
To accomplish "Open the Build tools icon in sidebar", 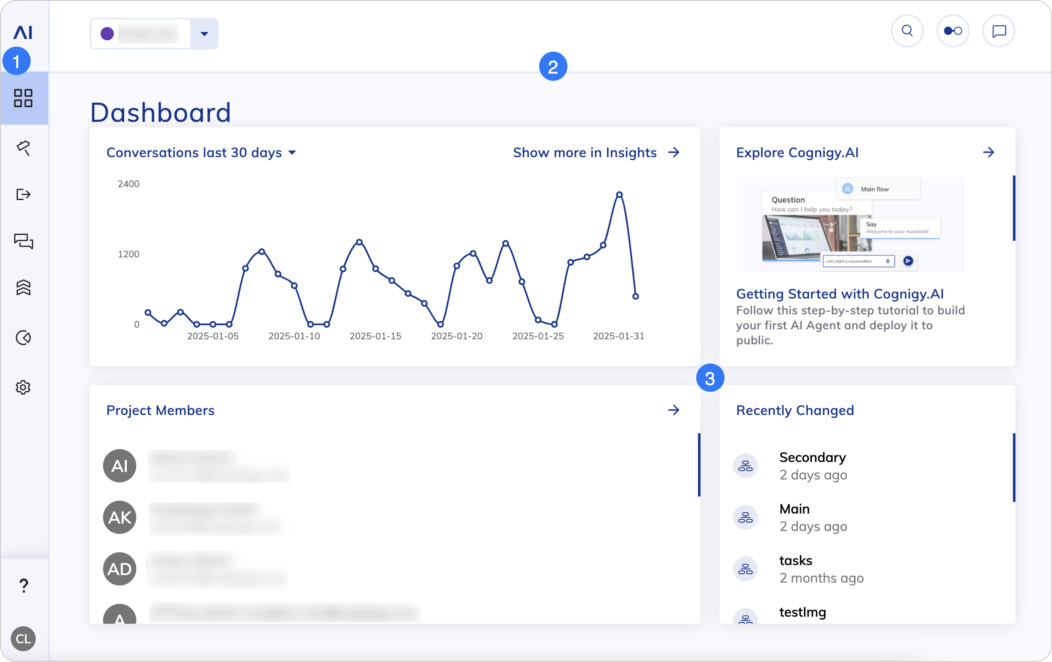I will 23,148.
